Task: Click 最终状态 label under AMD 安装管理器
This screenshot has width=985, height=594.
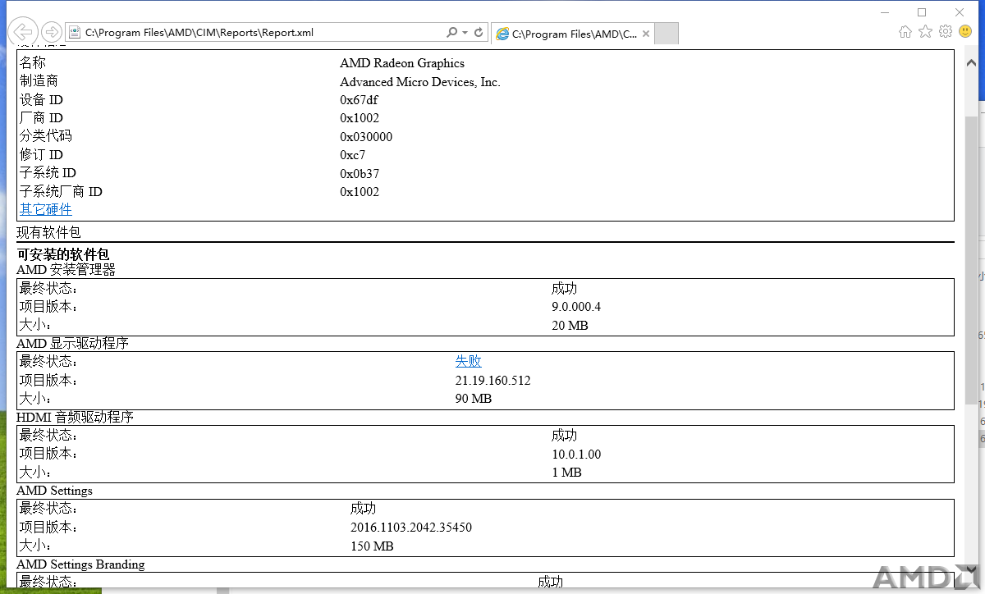Action: (x=49, y=288)
